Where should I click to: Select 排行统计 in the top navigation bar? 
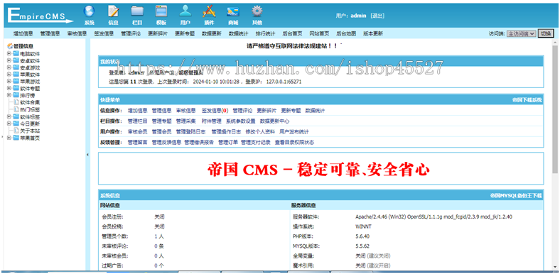click(x=265, y=33)
